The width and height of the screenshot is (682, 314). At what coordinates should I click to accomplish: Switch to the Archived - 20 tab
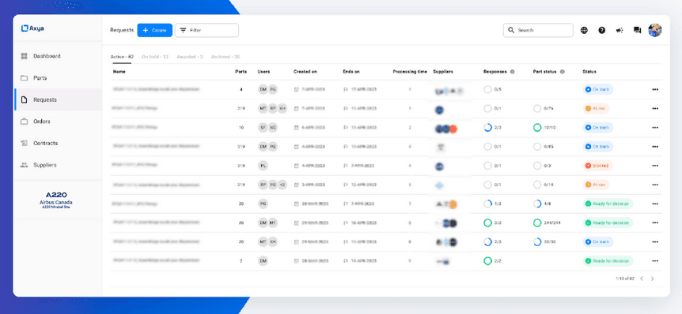tap(225, 57)
